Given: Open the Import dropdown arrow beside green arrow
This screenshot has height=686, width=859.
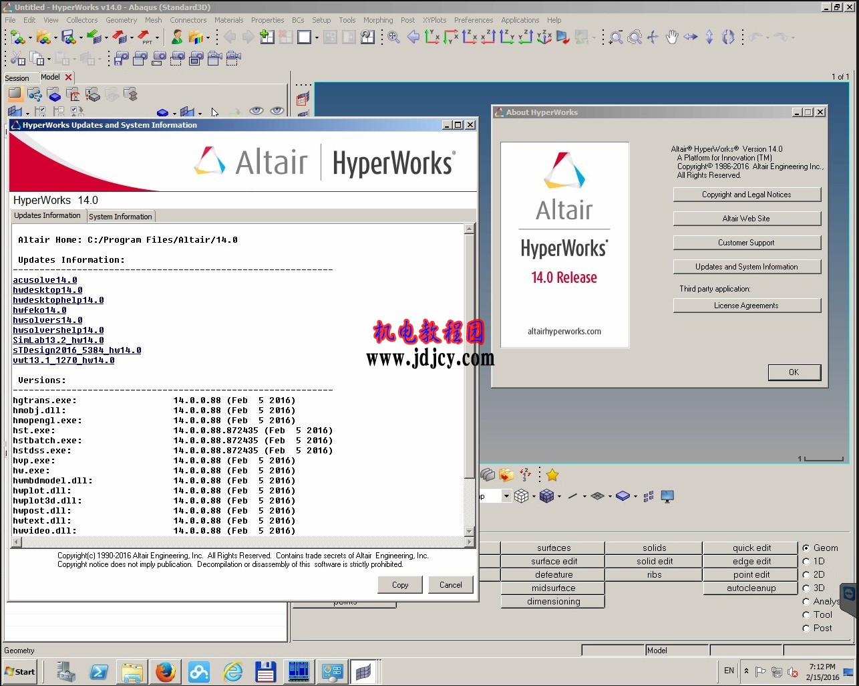Looking at the screenshot, I should point(106,38).
